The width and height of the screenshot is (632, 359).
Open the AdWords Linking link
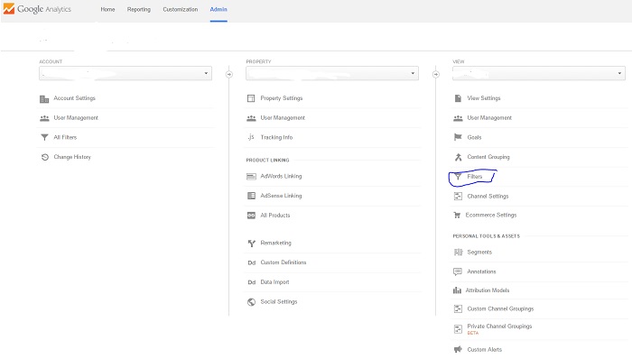[x=281, y=176]
